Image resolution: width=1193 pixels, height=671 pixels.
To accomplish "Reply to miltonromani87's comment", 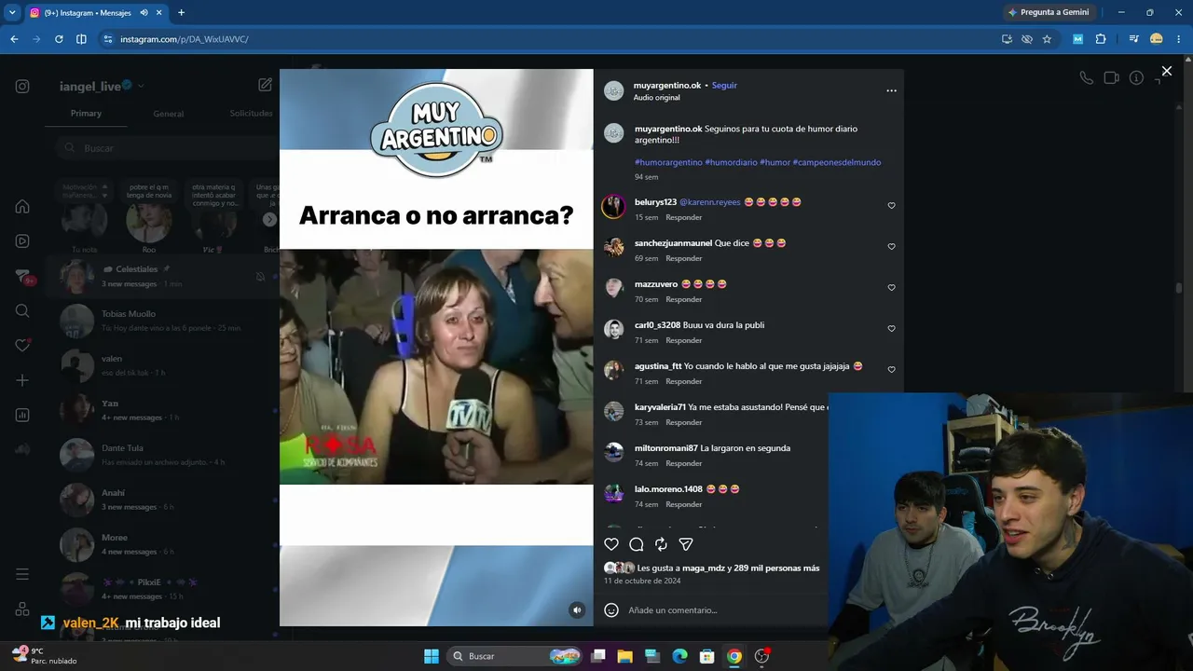I will point(684,463).
